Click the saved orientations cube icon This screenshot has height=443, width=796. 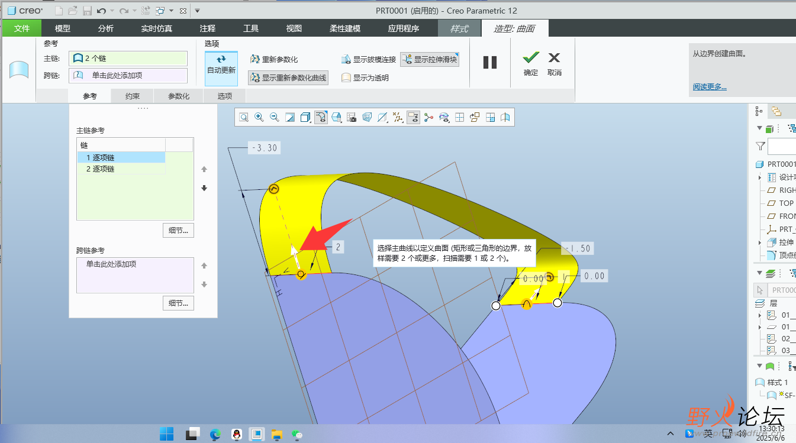click(336, 118)
